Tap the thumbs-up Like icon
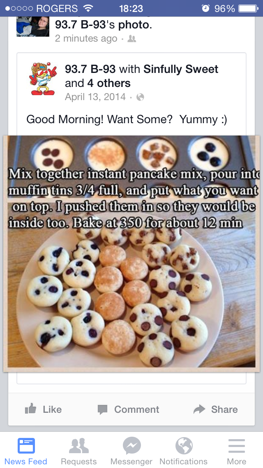Image resolution: width=263 pixels, height=468 pixels. [x=30, y=408]
